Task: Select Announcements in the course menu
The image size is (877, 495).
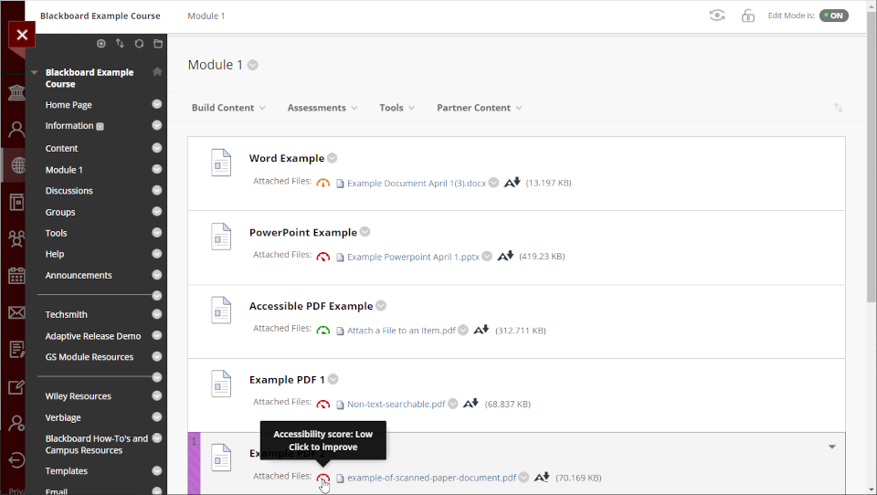Action: 79,275
